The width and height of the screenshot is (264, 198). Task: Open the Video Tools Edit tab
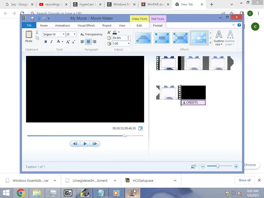click(139, 26)
